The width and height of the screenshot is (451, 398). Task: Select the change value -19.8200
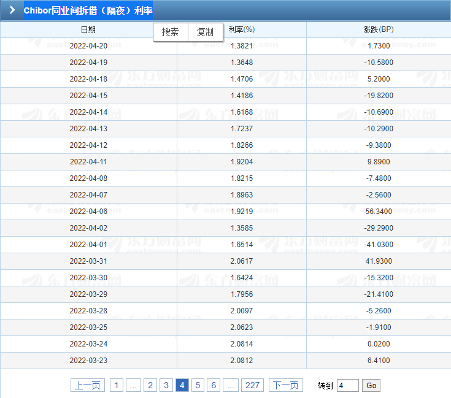pos(379,96)
